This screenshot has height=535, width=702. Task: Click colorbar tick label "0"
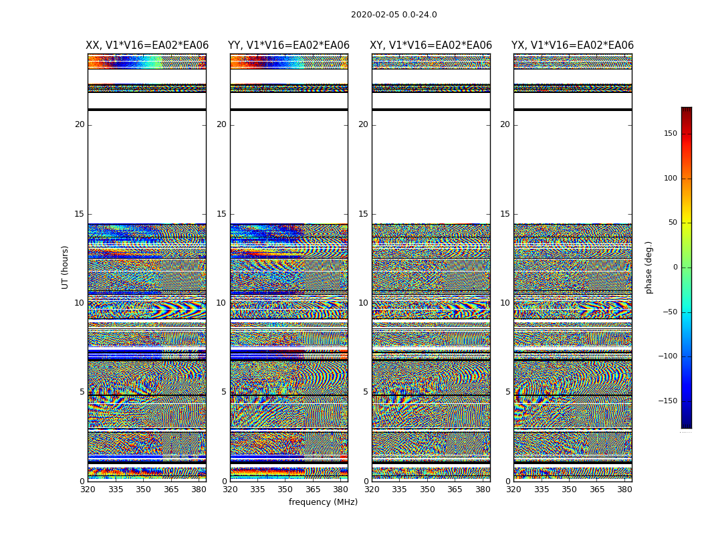coord(675,267)
